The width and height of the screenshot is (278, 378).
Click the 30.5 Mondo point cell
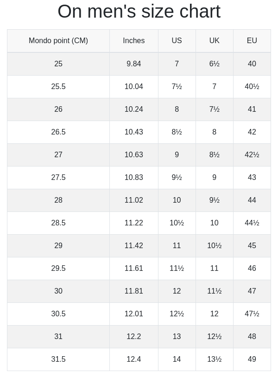click(x=58, y=314)
